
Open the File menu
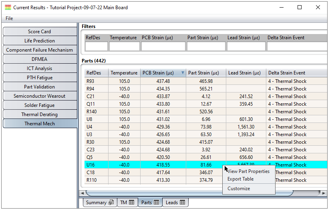point(9,18)
